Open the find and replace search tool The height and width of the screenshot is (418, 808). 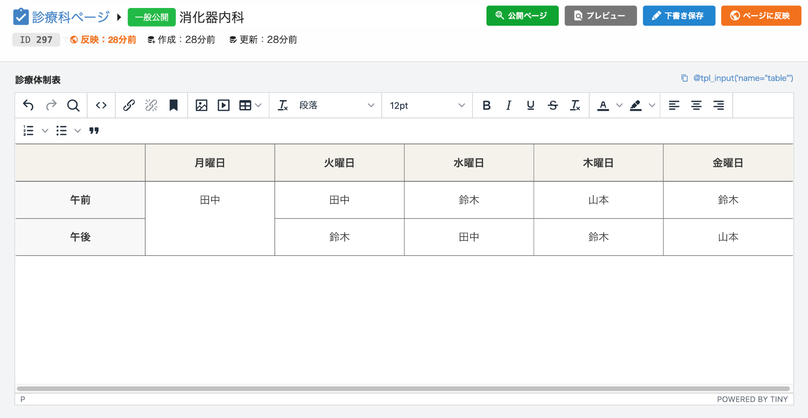pos(73,105)
